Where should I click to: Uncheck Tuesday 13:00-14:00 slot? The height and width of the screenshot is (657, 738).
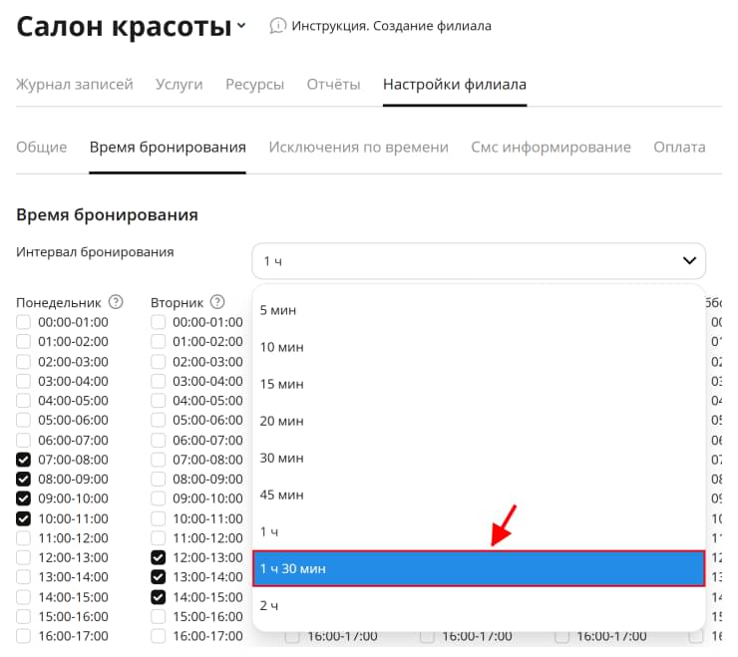159,577
